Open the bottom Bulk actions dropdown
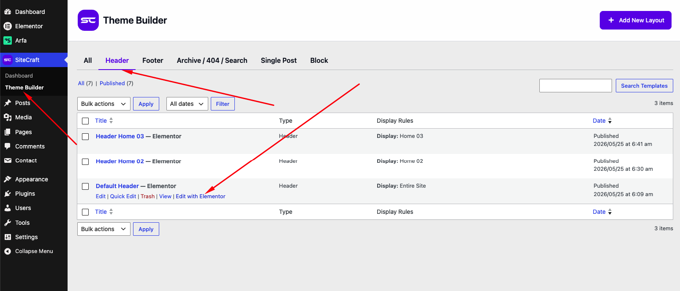This screenshot has width=680, height=291. [x=104, y=229]
